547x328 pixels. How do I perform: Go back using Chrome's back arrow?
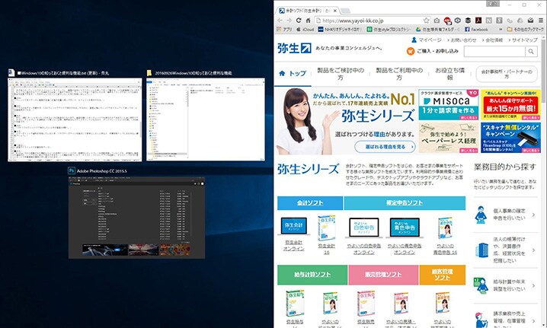tap(280, 21)
